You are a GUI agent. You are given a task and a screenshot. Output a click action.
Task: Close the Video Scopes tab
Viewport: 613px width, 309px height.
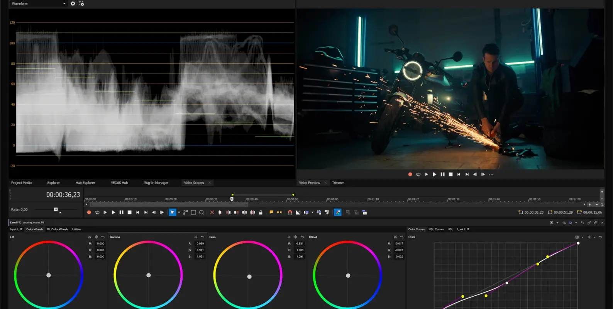point(210,183)
